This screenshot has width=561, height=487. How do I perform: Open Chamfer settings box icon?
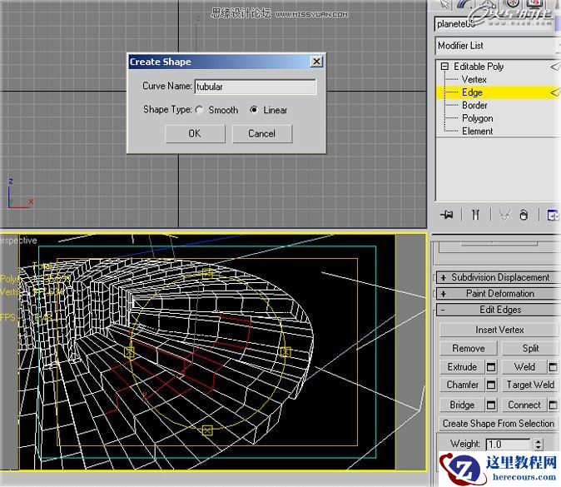click(491, 385)
